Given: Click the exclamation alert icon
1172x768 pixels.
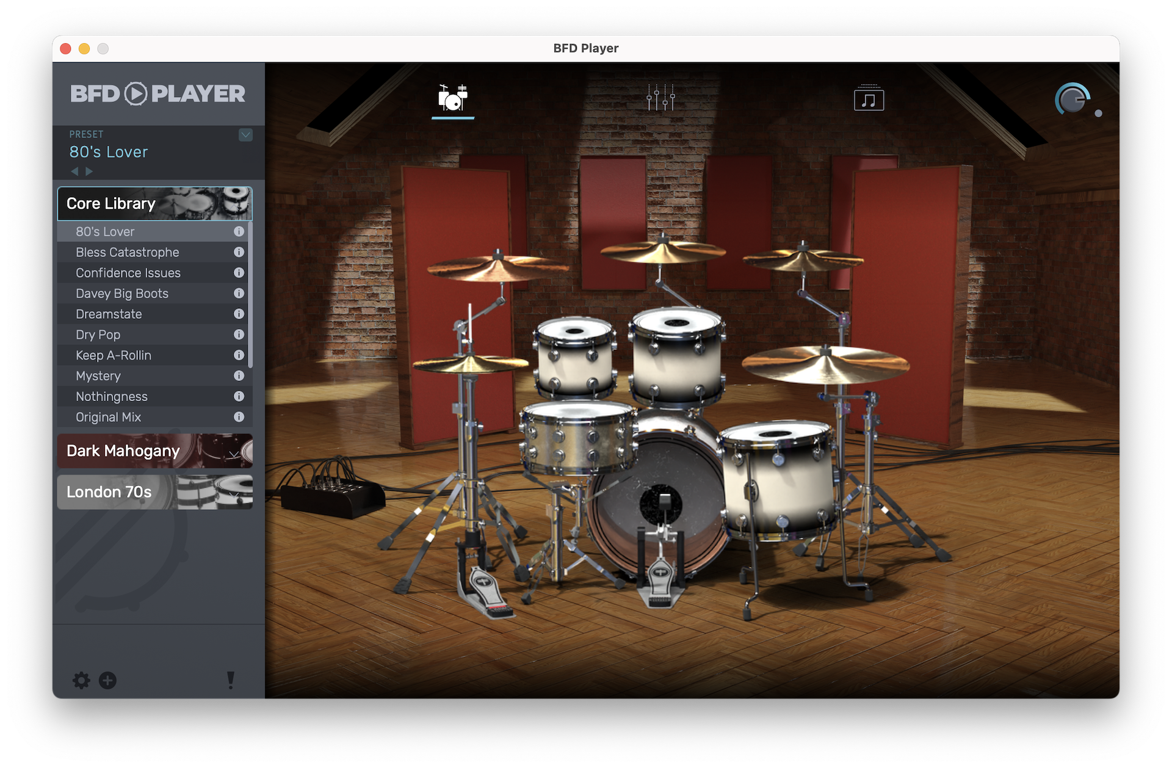Looking at the screenshot, I should click(x=230, y=680).
